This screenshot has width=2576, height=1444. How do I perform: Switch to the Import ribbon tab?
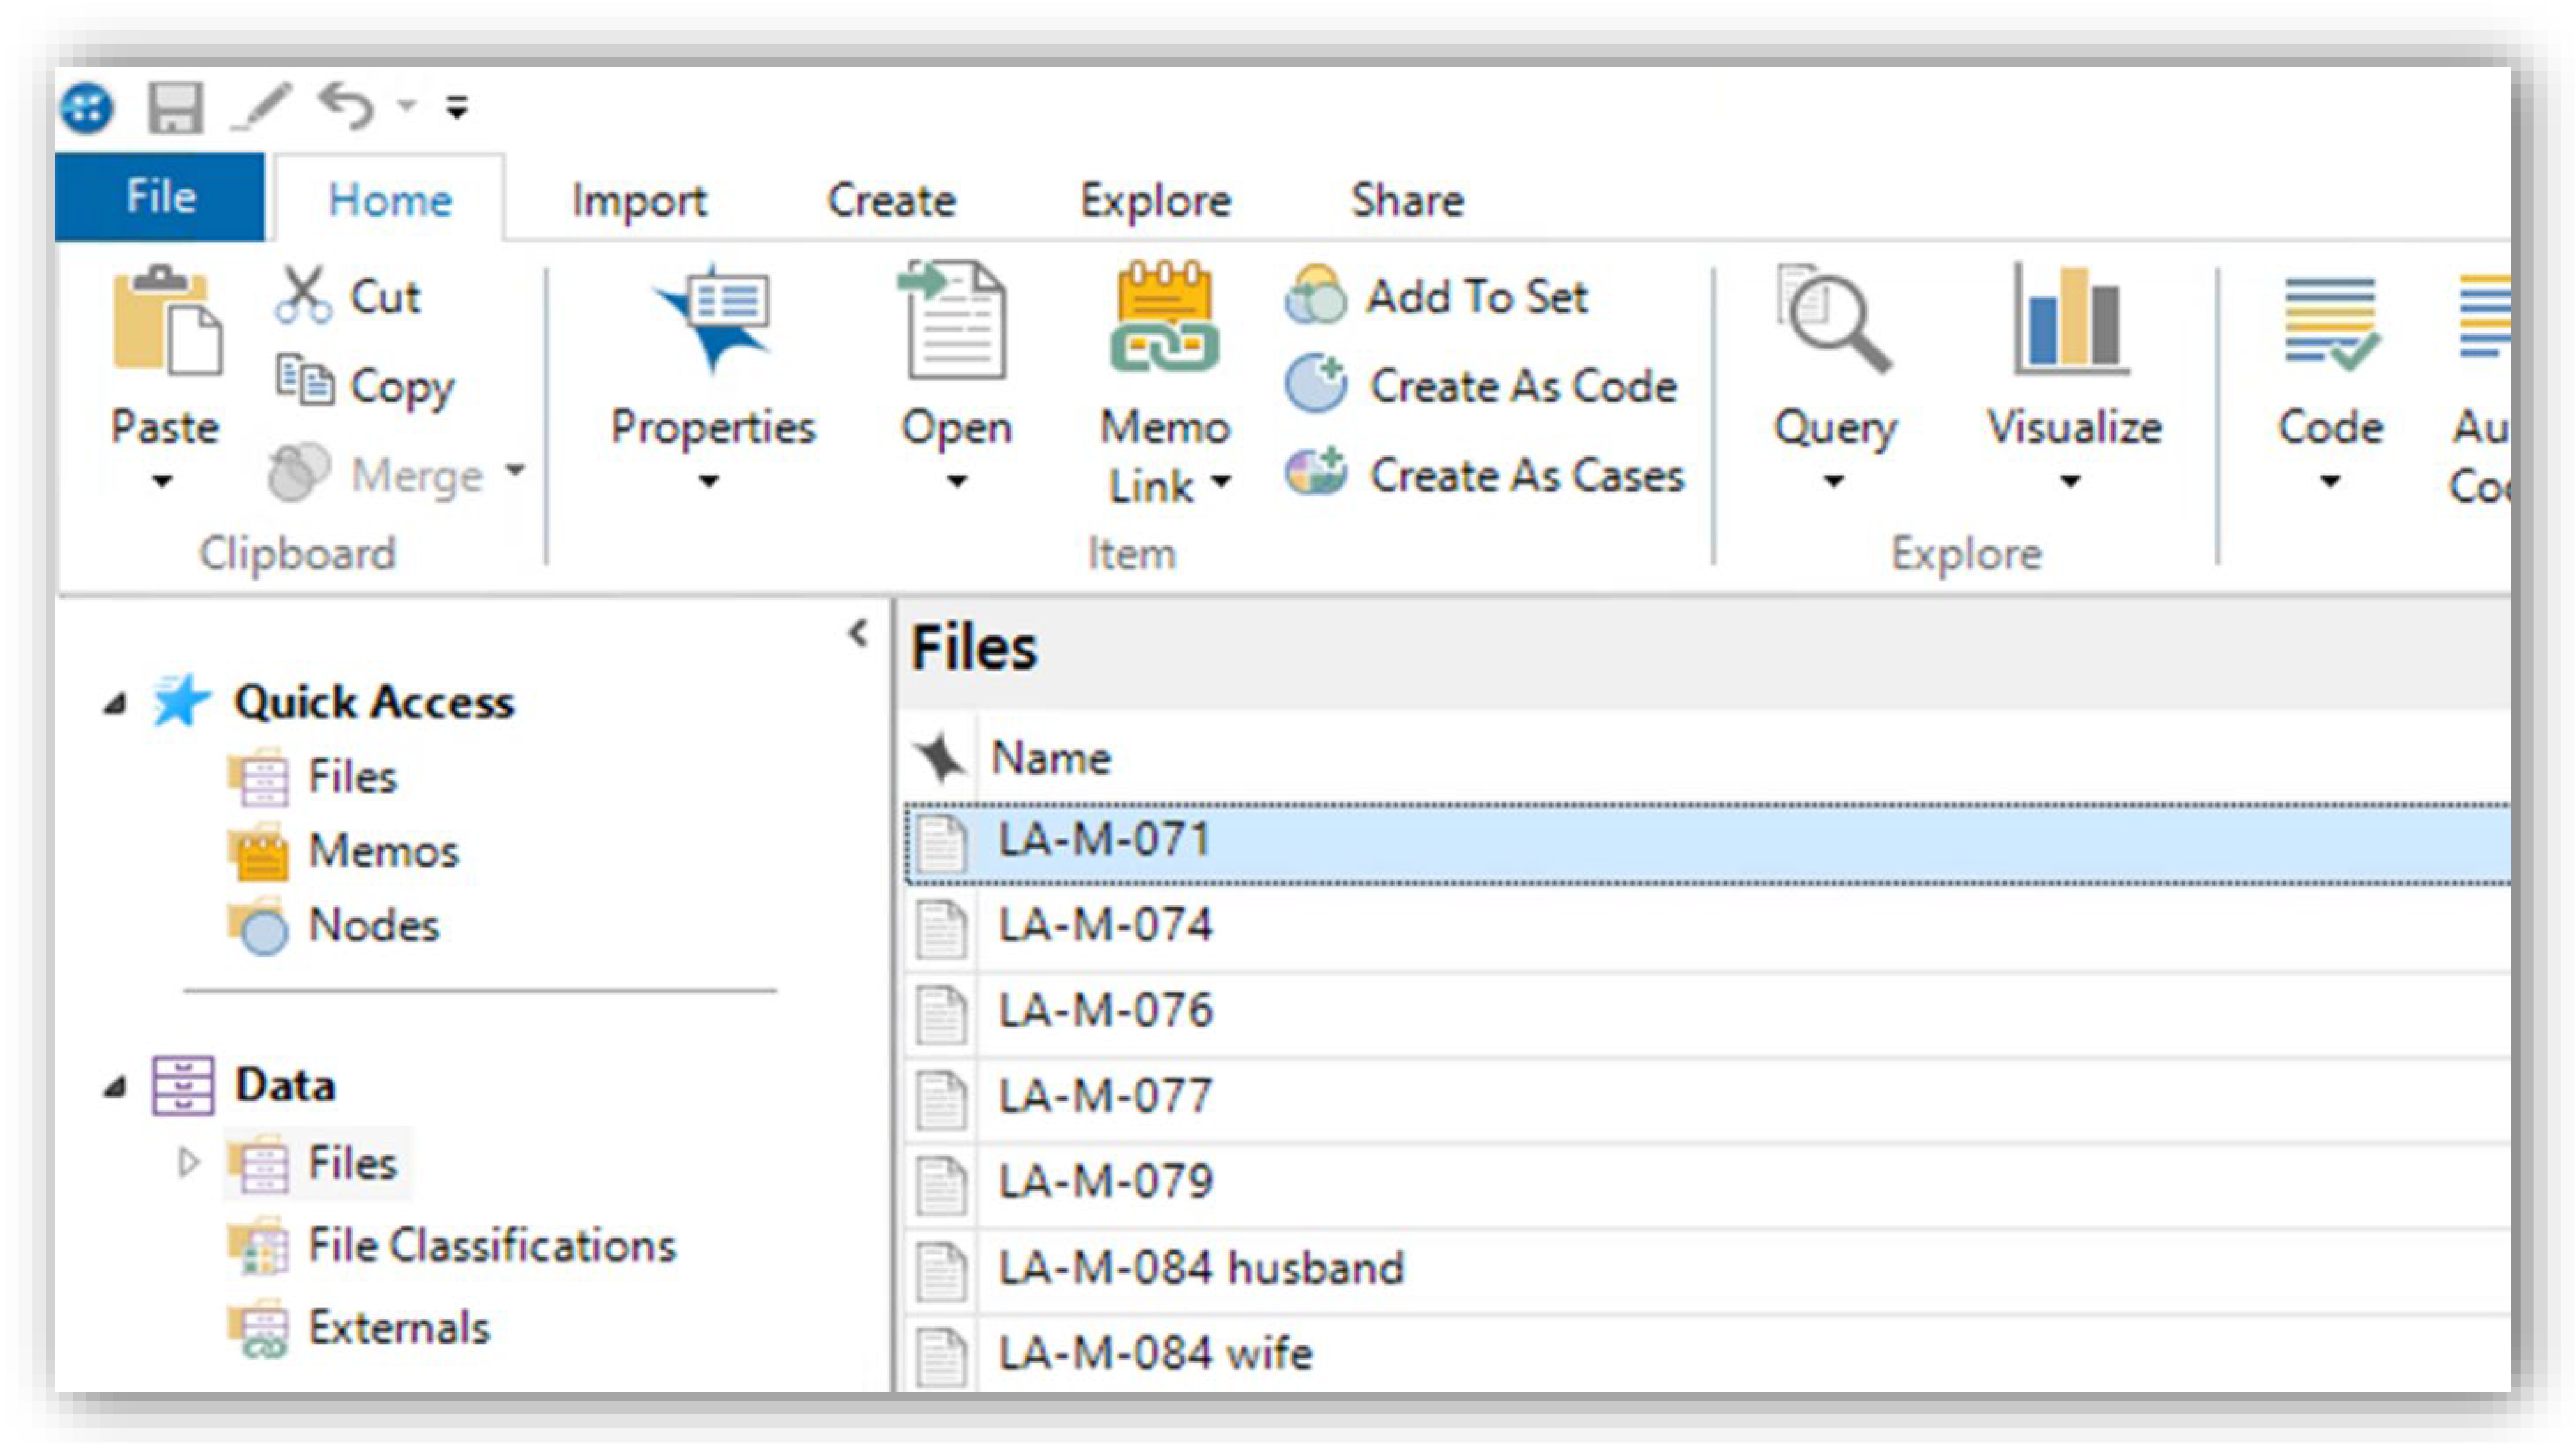click(x=638, y=200)
